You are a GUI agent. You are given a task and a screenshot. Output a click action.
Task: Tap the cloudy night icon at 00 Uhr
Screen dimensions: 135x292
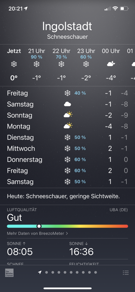pyautogui.click(x=111, y=64)
